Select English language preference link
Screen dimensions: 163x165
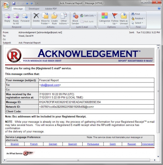(x=15, y=144)
